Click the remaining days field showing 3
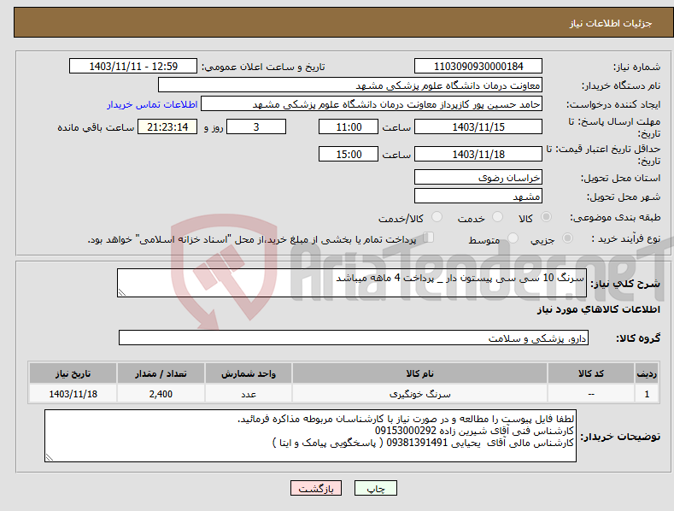Image resolution: width=674 pixels, height=511 pixels. (x=256, y=126)
